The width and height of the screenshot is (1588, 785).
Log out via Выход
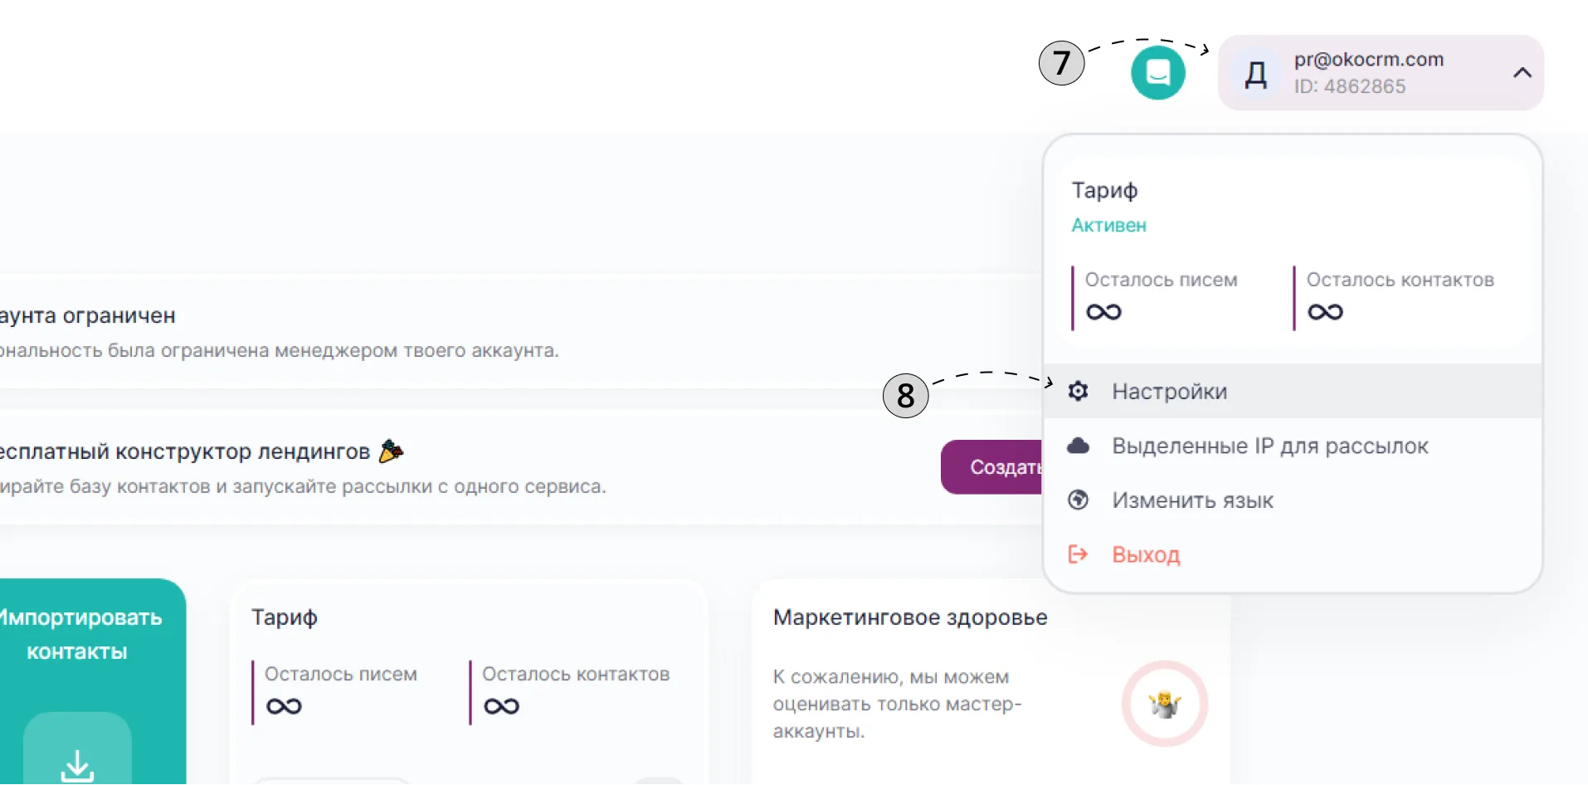(x=1146, y=554)
